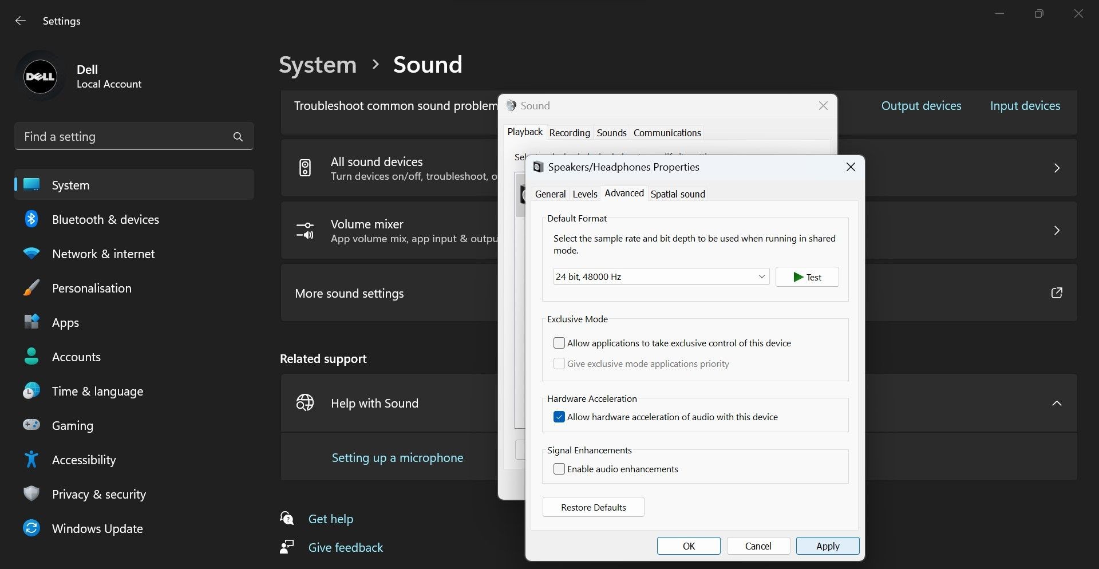Click the Give feedback icon
1099x569 pixels.
pos(287,547)
